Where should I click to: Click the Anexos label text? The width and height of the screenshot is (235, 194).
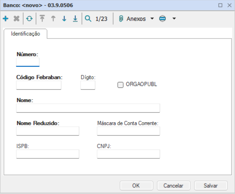[136, 19]
